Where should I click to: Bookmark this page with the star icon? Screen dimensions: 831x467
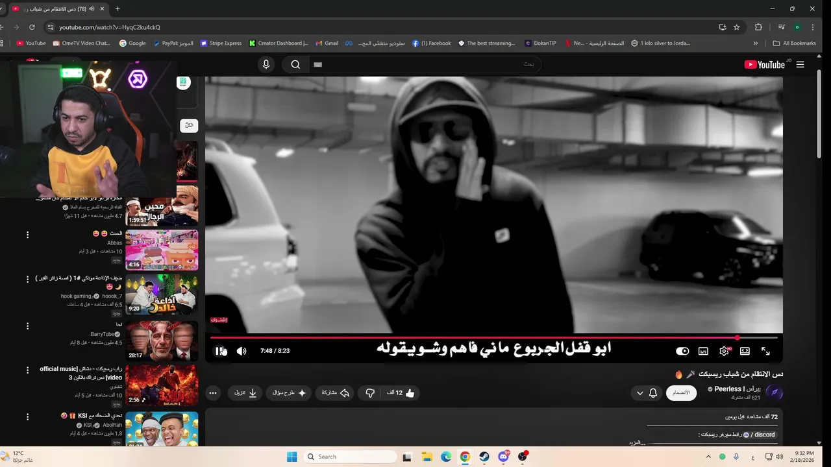pyautogui.click(x=736, y=27)
